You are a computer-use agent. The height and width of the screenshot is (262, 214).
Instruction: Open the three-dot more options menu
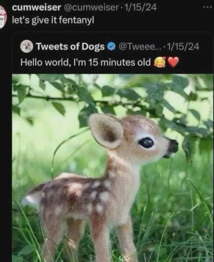coord(207,7)
